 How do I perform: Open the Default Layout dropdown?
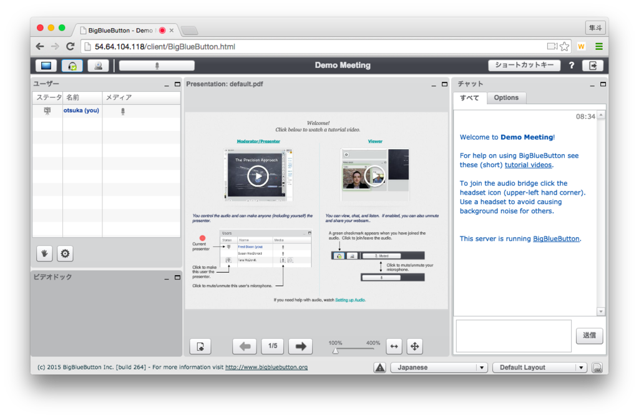pyautogui.click(x=540, y=367)
